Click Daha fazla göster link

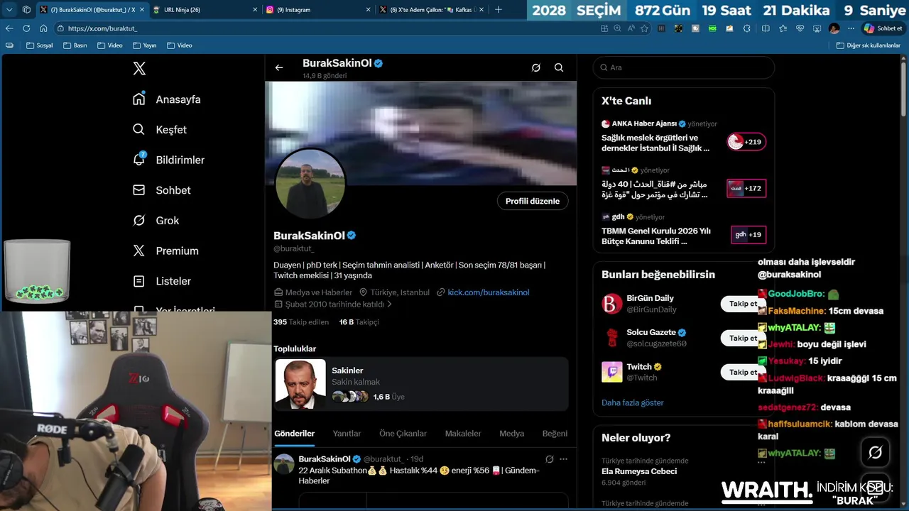632,403
